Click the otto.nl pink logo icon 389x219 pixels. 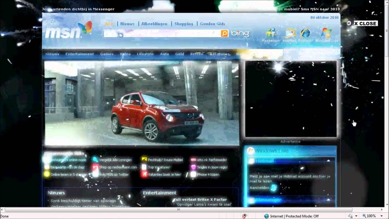coord(193,160)
